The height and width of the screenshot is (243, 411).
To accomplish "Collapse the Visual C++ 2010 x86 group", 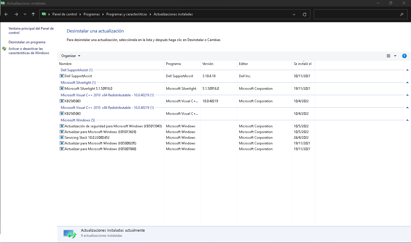I will [407, 108].
